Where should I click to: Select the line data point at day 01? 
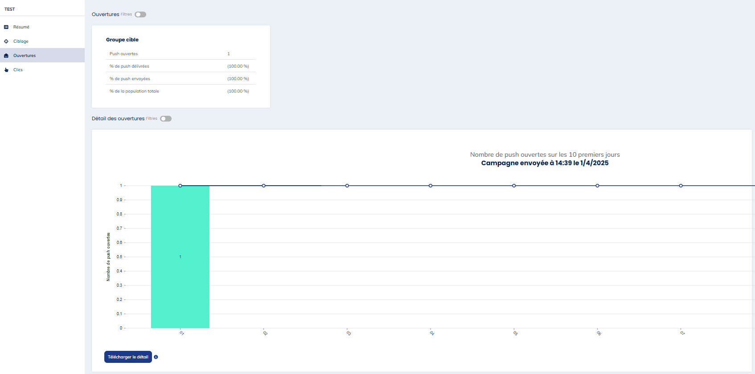pos(180,186)
